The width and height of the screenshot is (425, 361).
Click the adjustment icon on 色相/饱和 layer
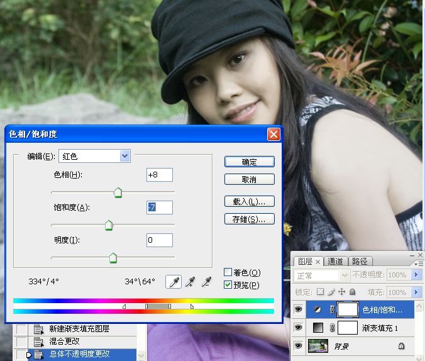[317, 309]
